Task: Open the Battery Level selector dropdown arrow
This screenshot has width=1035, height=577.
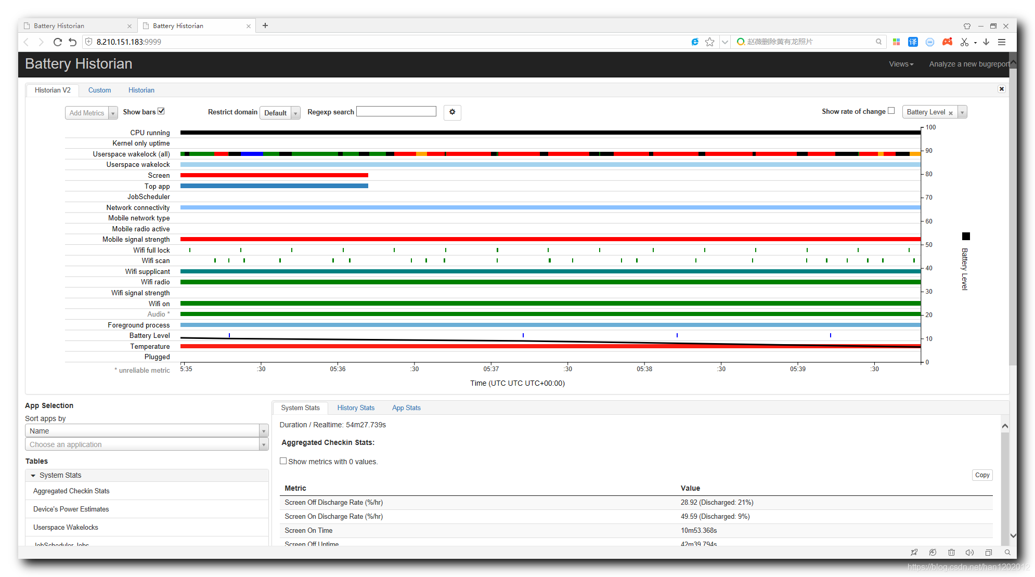Action: point(962,112)
